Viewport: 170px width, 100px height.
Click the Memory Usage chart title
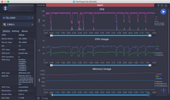(102, 69)
